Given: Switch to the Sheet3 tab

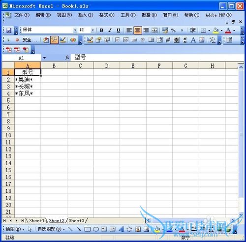Looking at the screenshot, I should 76,221.
